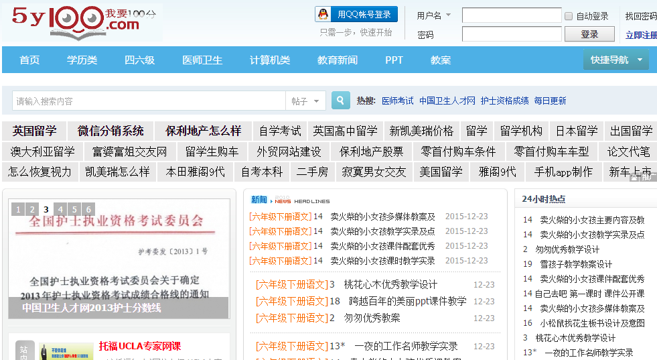The height and width of the screenshot is (360, 657).
Task: Expand the 用户名 login type dropdown
Action: point(448,15)
